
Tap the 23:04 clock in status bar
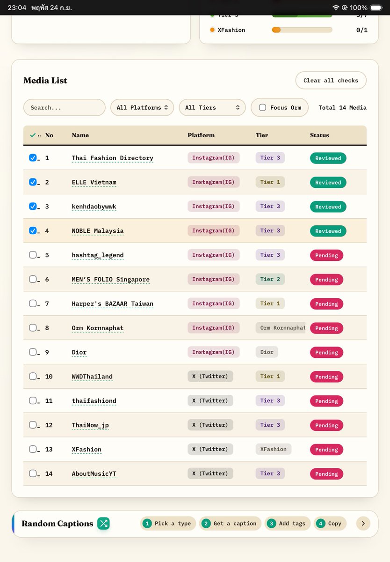pyautogui.click(x=17, y=7)
